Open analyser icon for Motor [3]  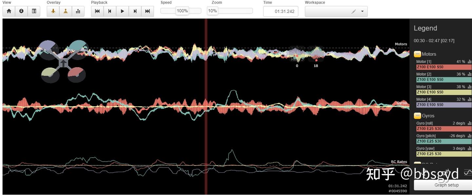pos(469,87)
